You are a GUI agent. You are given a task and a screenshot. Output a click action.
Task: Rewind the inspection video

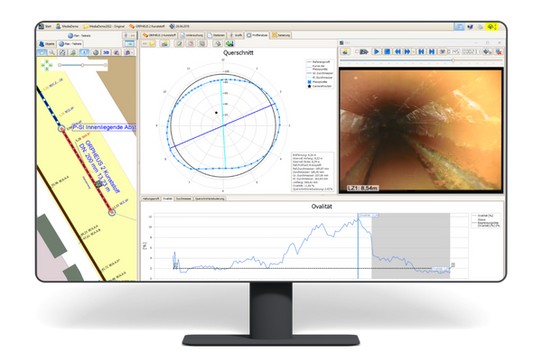pos(397,51)
